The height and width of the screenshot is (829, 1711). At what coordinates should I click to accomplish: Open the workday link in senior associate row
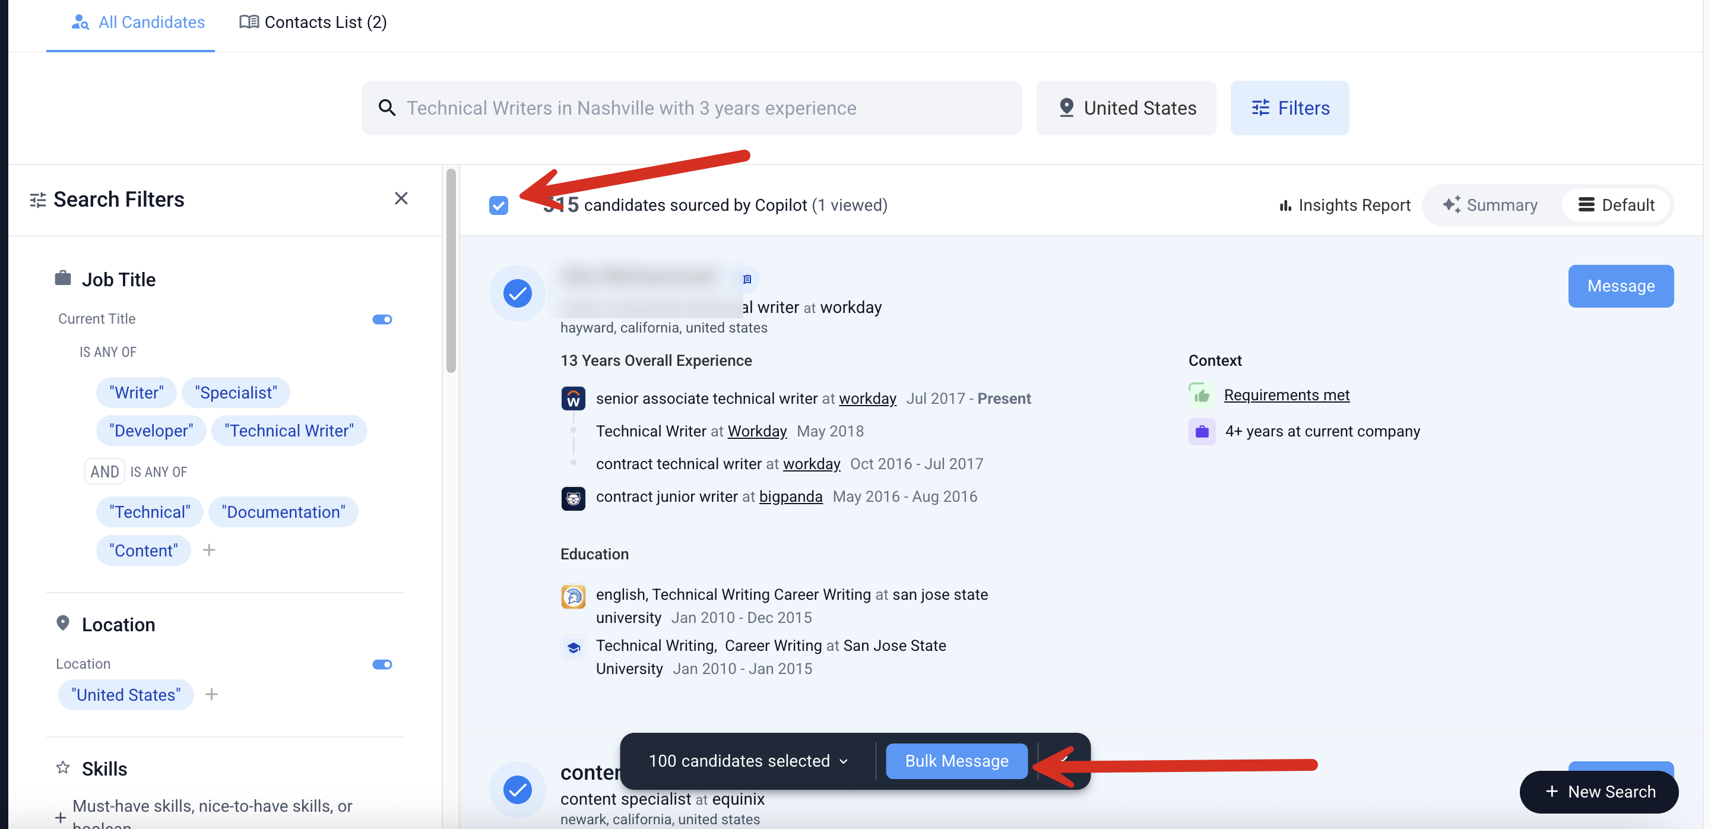867,398
